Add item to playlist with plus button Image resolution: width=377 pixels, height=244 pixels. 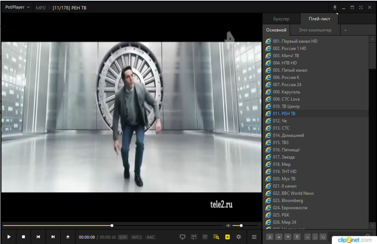click(x=307, y=237)
